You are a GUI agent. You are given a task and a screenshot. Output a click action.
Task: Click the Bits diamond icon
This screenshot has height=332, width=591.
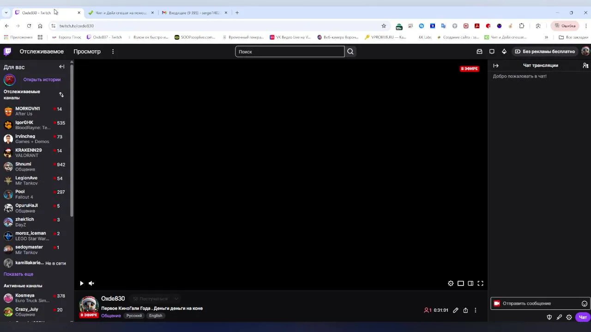coord(504,52)
